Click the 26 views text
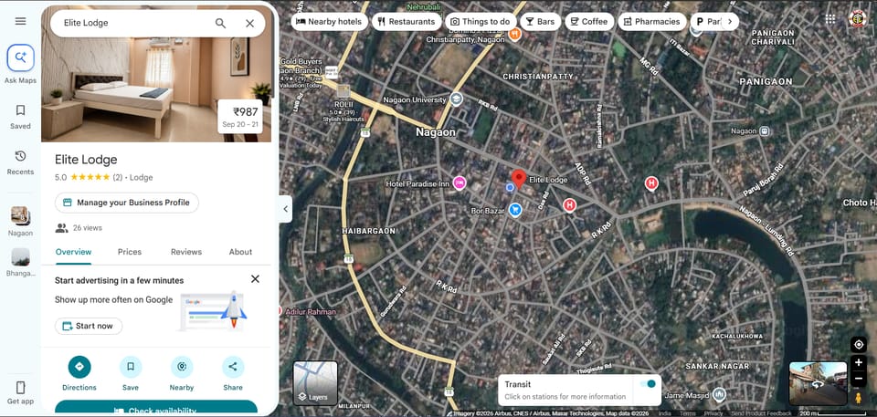877x417 pixels. pos(88,228)
